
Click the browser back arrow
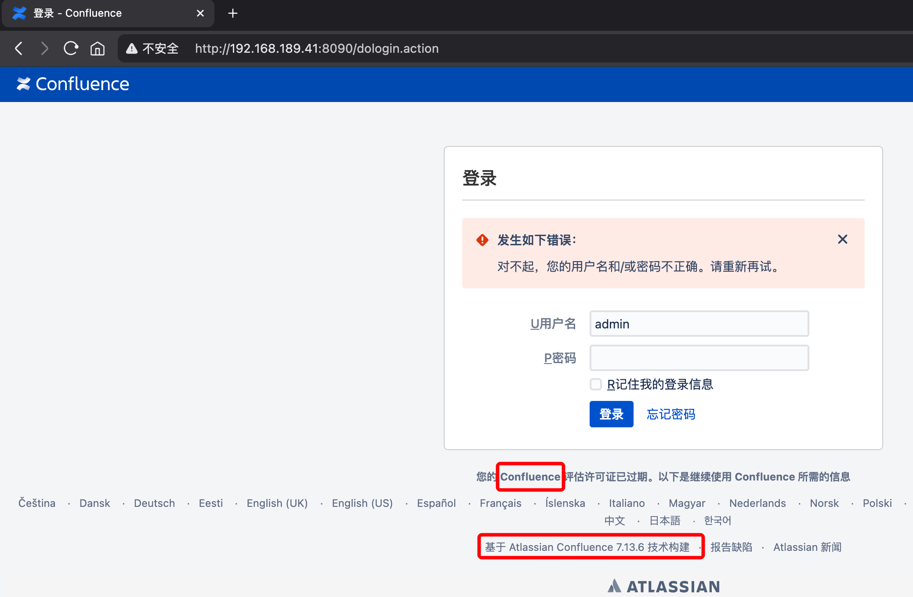(x=19, y=48)
